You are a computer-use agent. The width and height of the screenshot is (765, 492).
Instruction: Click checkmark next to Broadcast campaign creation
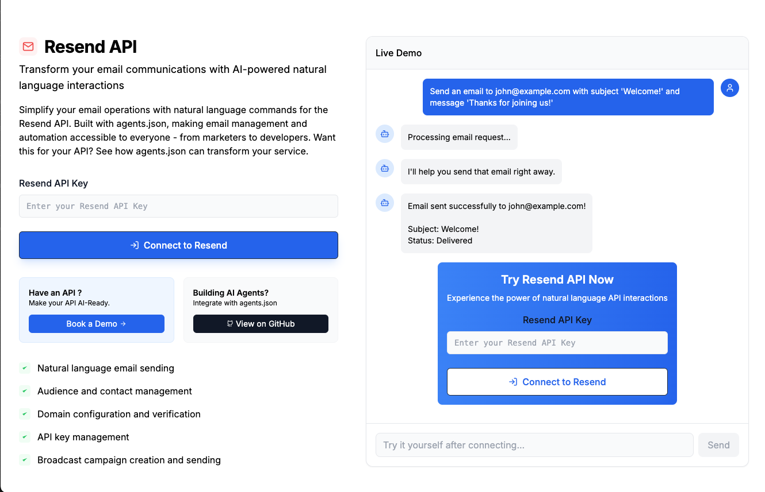(x=25, y=460)
